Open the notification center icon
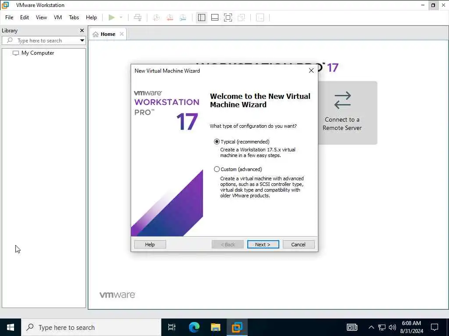The image size is (449, 336). pyautogui.click(x=435, y=327)
